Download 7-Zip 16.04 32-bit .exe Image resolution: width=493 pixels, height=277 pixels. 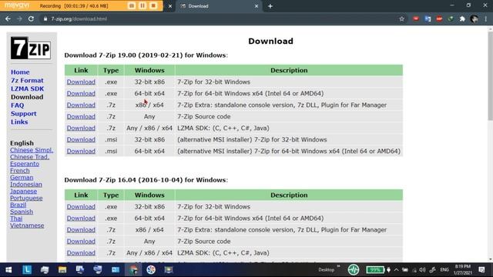point(81,207)
